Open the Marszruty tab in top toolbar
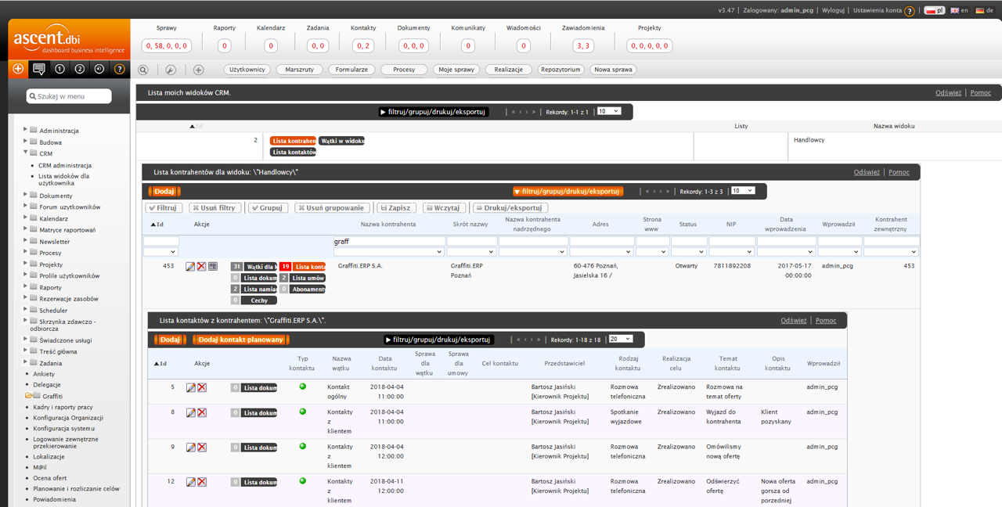The width and height of the screenshot is (1002, 507). click(299, 70)
